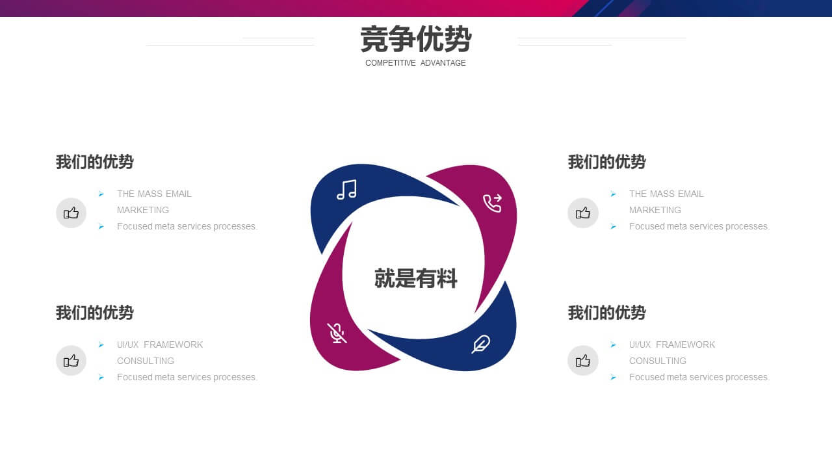The image size is (832, 468).
Task: Select top-right heading 我们的优势
Action: tap(607, 162)
